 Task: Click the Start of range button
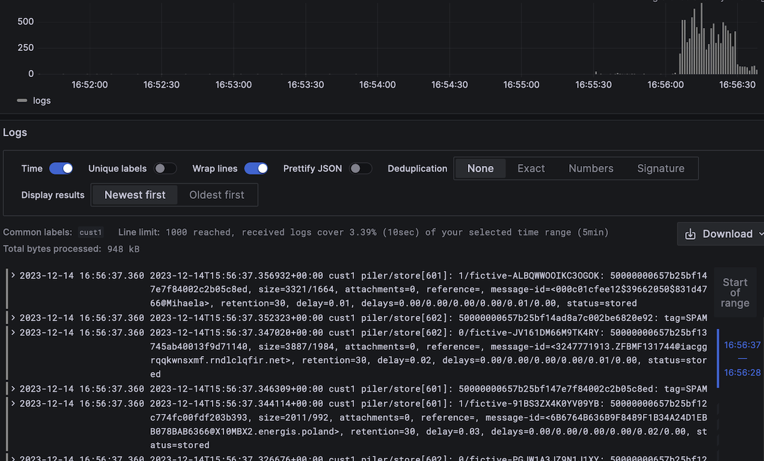click(735, 292)
